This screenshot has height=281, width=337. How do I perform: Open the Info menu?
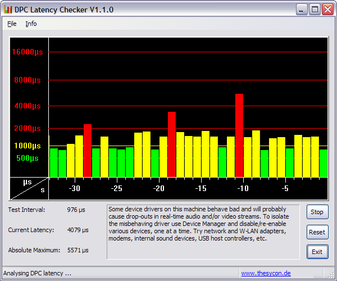pos(31,24)
